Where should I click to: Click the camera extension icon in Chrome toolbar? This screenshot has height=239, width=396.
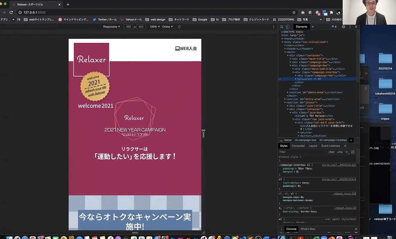pyautogui.click(x=303, y=13)
